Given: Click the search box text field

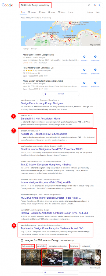Looking at the screenshot, I should [53, 5].
